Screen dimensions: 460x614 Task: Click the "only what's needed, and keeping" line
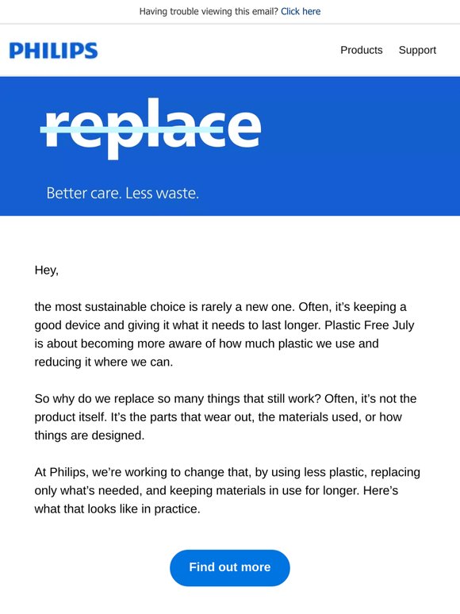point(216,491)
